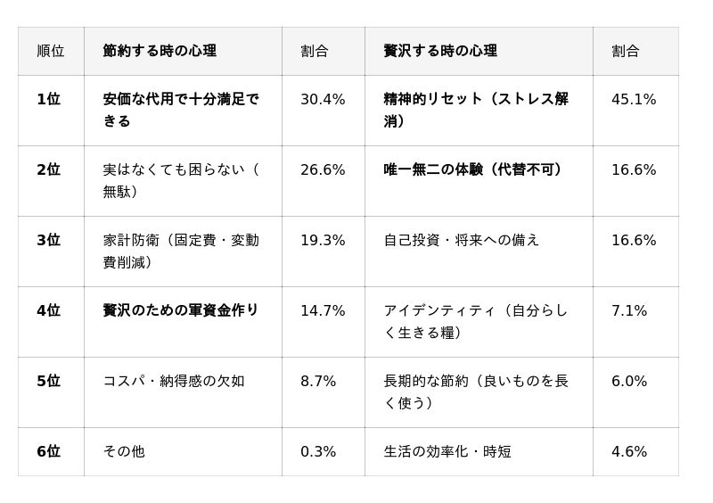713x503 pixels.
Task: Click the アイデンティティ cell
Action: point(476,321)
